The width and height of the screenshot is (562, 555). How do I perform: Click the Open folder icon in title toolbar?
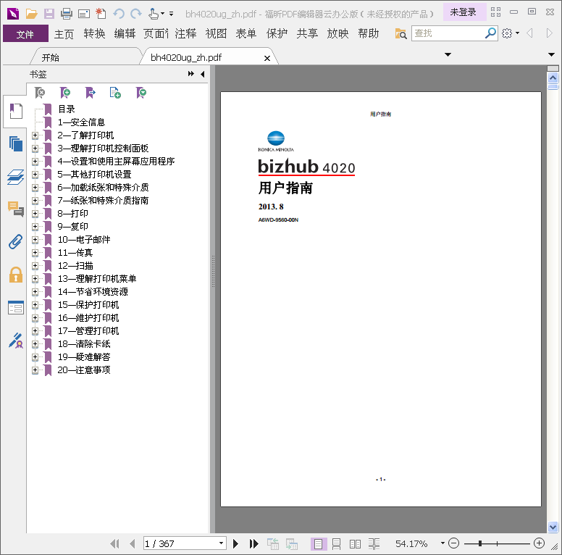32,14
